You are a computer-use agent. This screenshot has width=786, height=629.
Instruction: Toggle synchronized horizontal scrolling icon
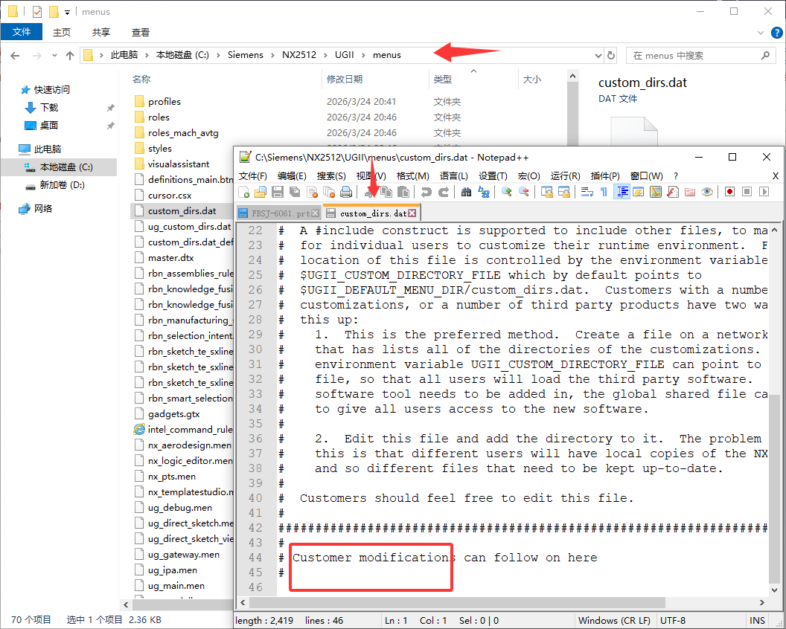click(x=564, y=192)
